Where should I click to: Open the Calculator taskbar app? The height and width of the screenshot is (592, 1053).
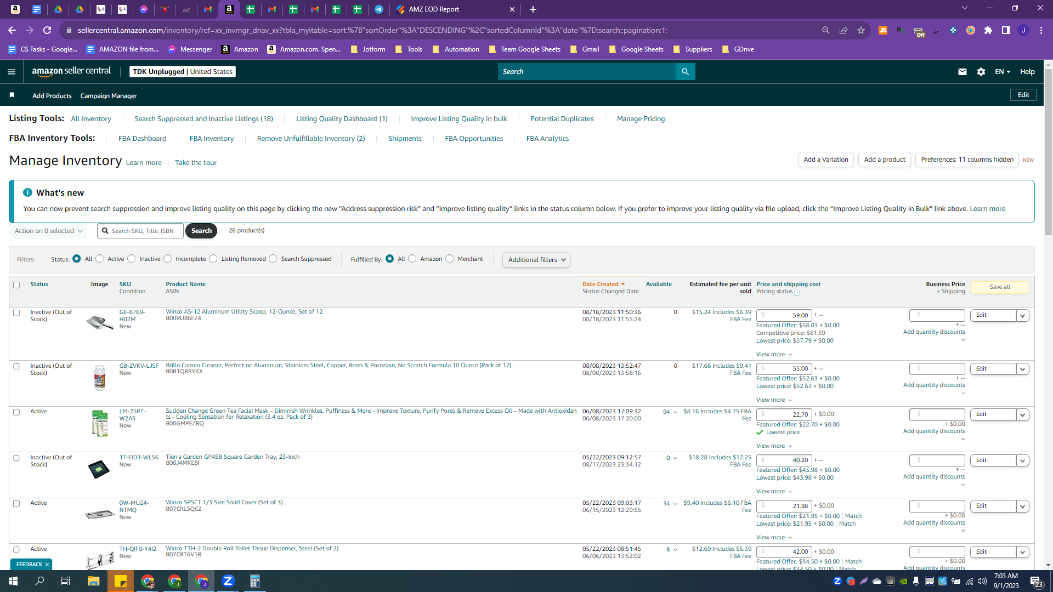coord(255,581)
